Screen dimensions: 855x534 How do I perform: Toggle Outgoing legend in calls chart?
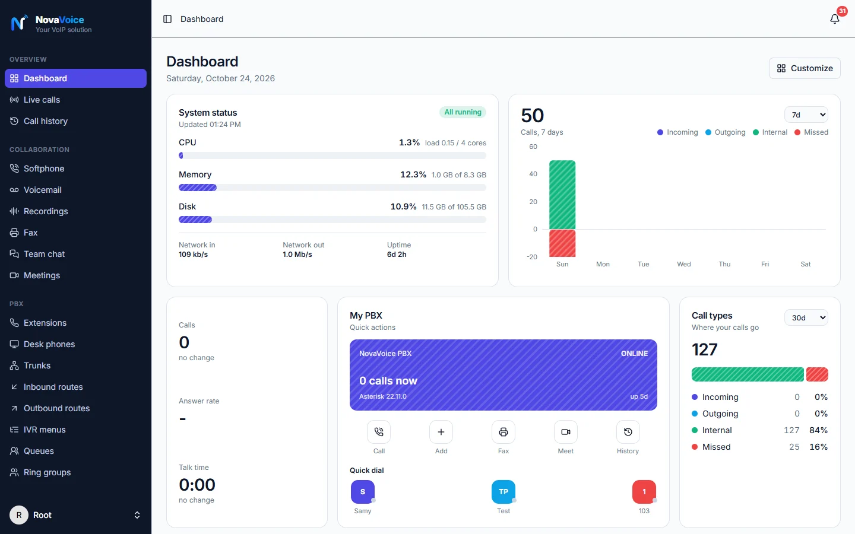click(725, 132)
